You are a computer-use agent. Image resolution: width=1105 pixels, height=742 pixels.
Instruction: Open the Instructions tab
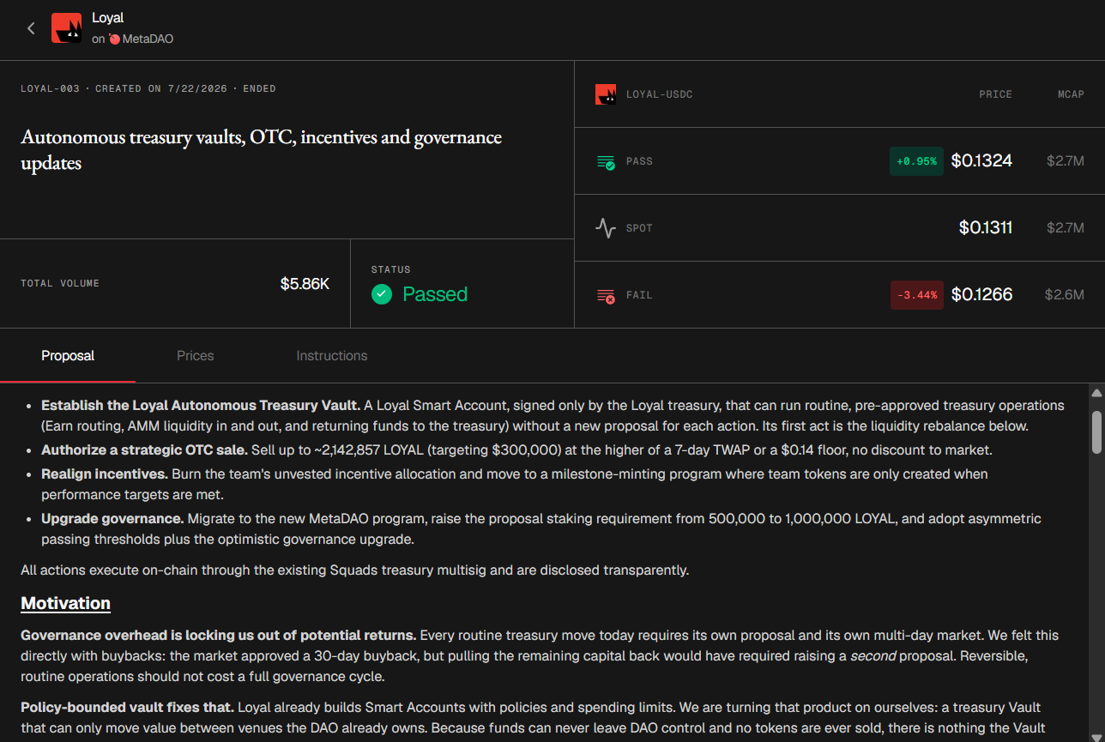(332, 355)
